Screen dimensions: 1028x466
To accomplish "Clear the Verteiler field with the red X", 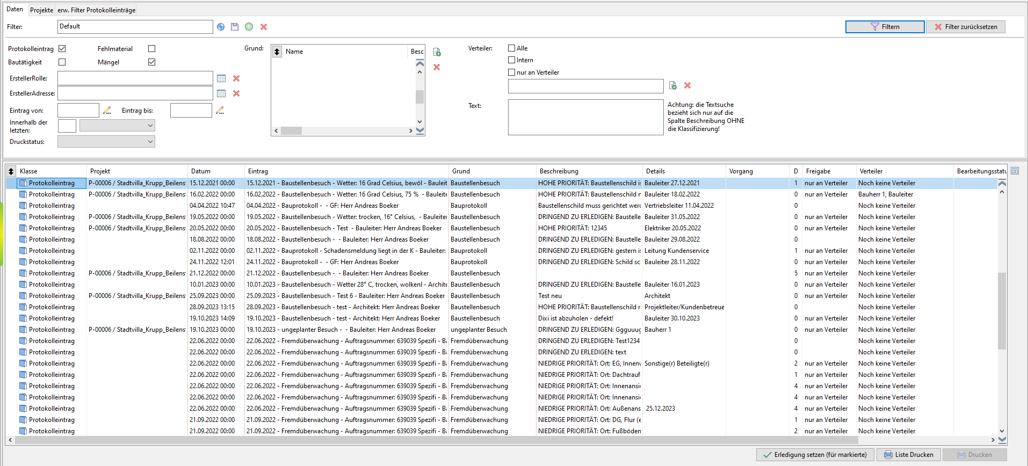I will point(687,85).
